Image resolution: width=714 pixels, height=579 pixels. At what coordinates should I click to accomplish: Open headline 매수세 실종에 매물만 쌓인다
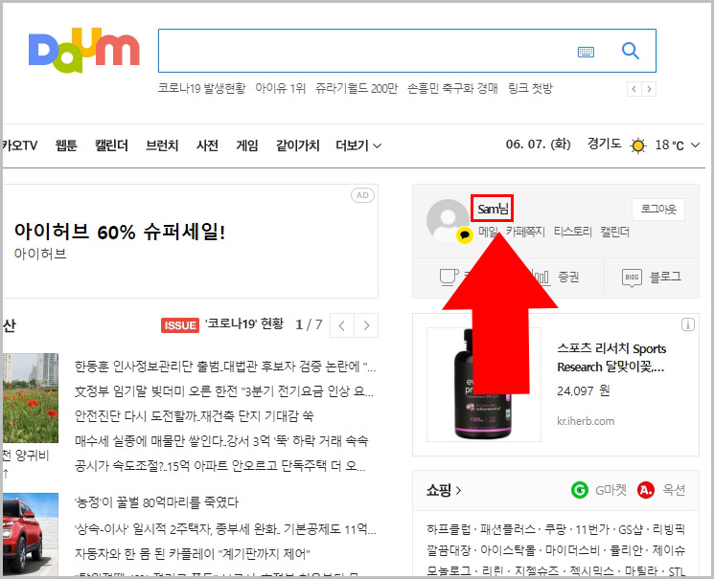[x=221, y=441]
